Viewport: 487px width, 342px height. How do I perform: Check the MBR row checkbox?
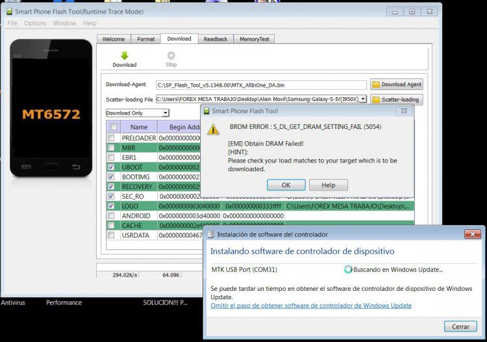[111, 148]
